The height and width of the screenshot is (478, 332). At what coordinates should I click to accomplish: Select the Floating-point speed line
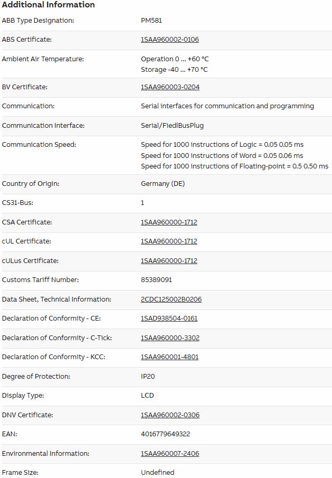point(234,166)
